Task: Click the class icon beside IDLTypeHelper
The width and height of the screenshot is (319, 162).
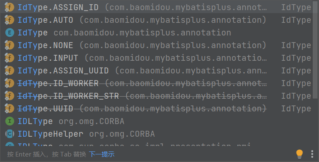Action: click(10, 134)
